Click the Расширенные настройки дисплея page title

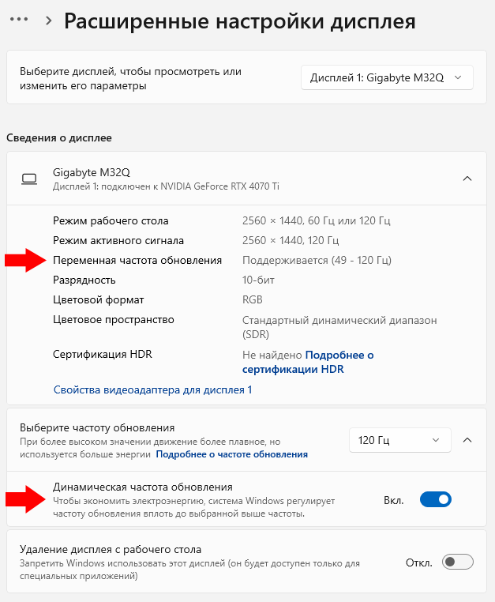click(239, 21)
